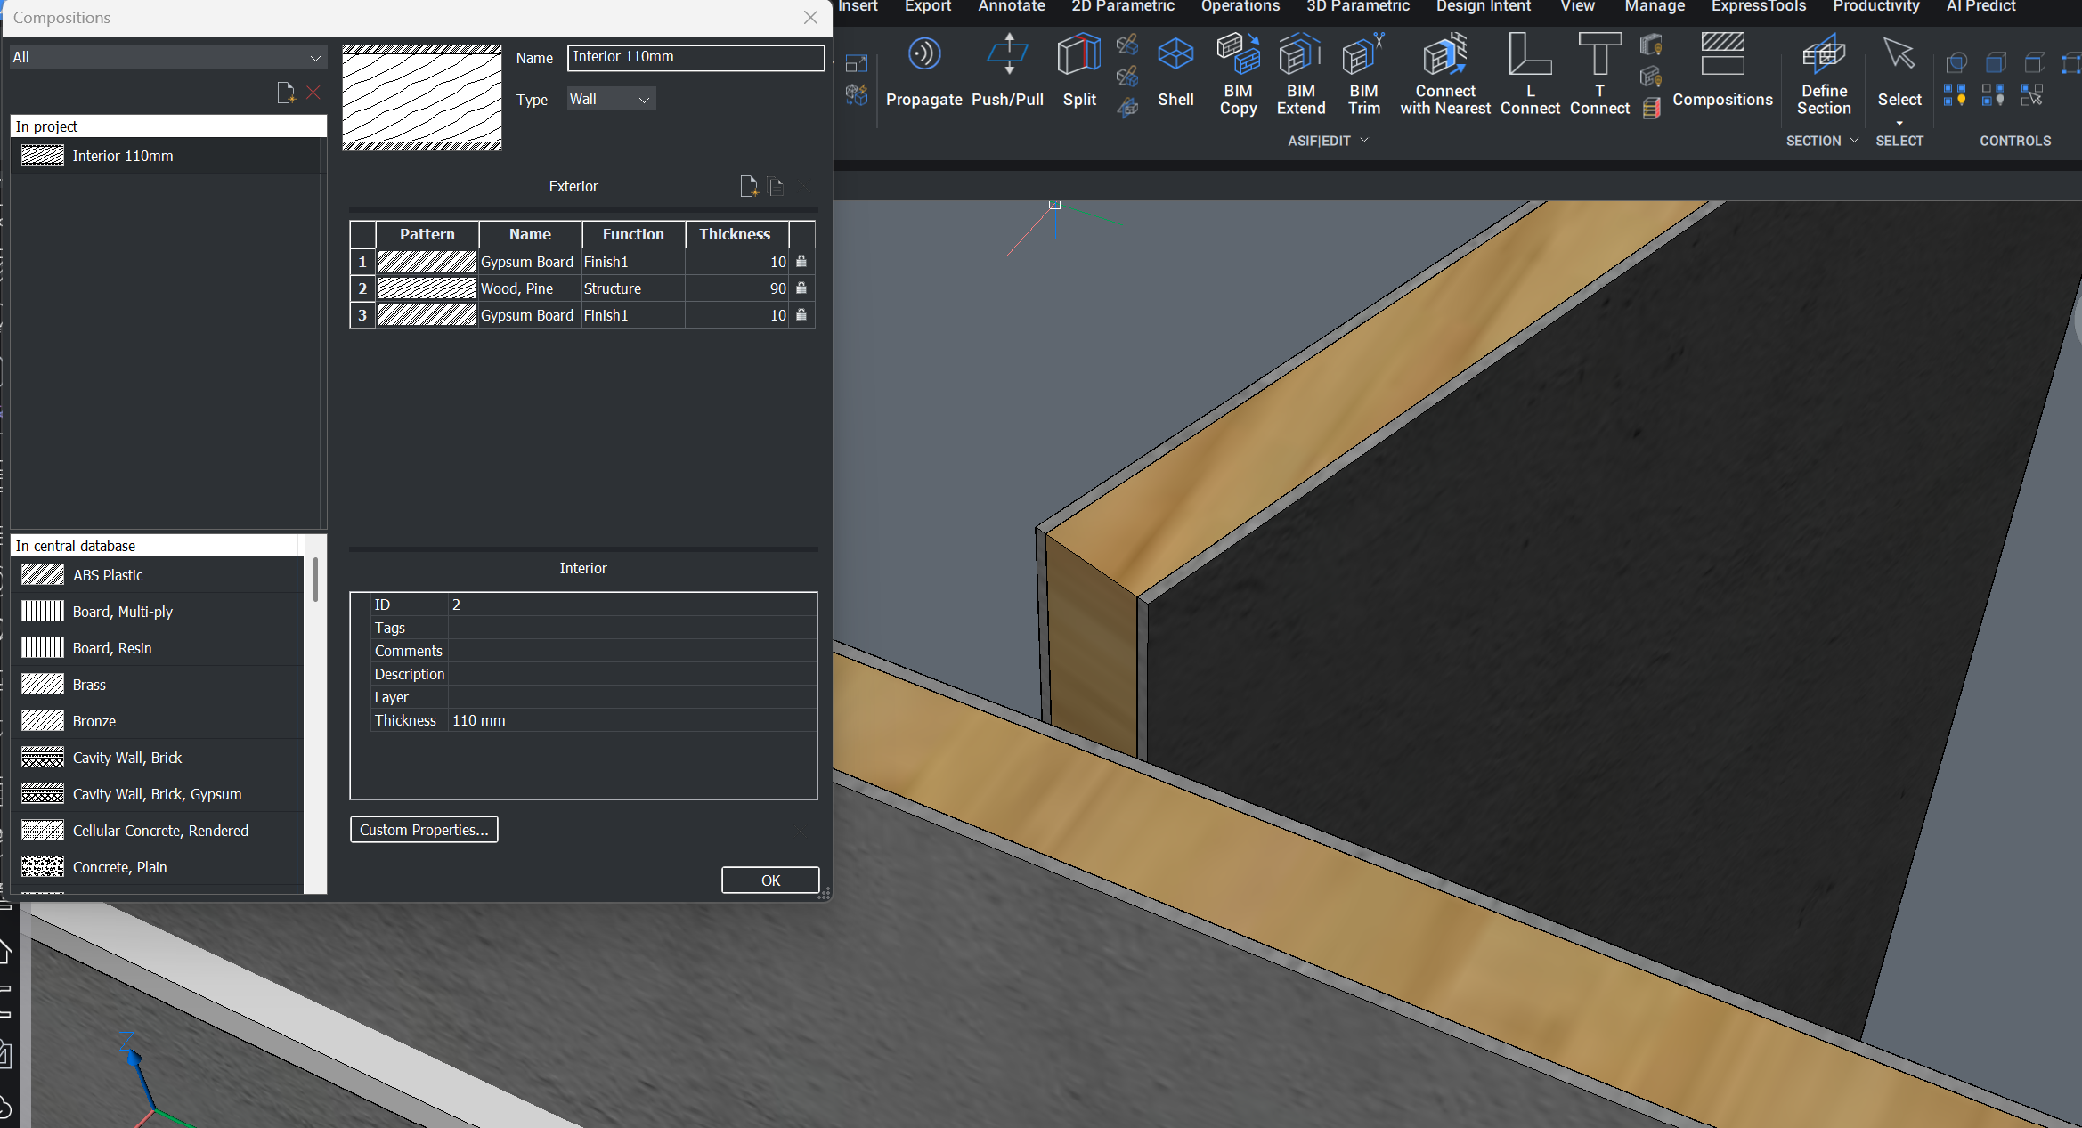Click the OK button

pos(770,880)
